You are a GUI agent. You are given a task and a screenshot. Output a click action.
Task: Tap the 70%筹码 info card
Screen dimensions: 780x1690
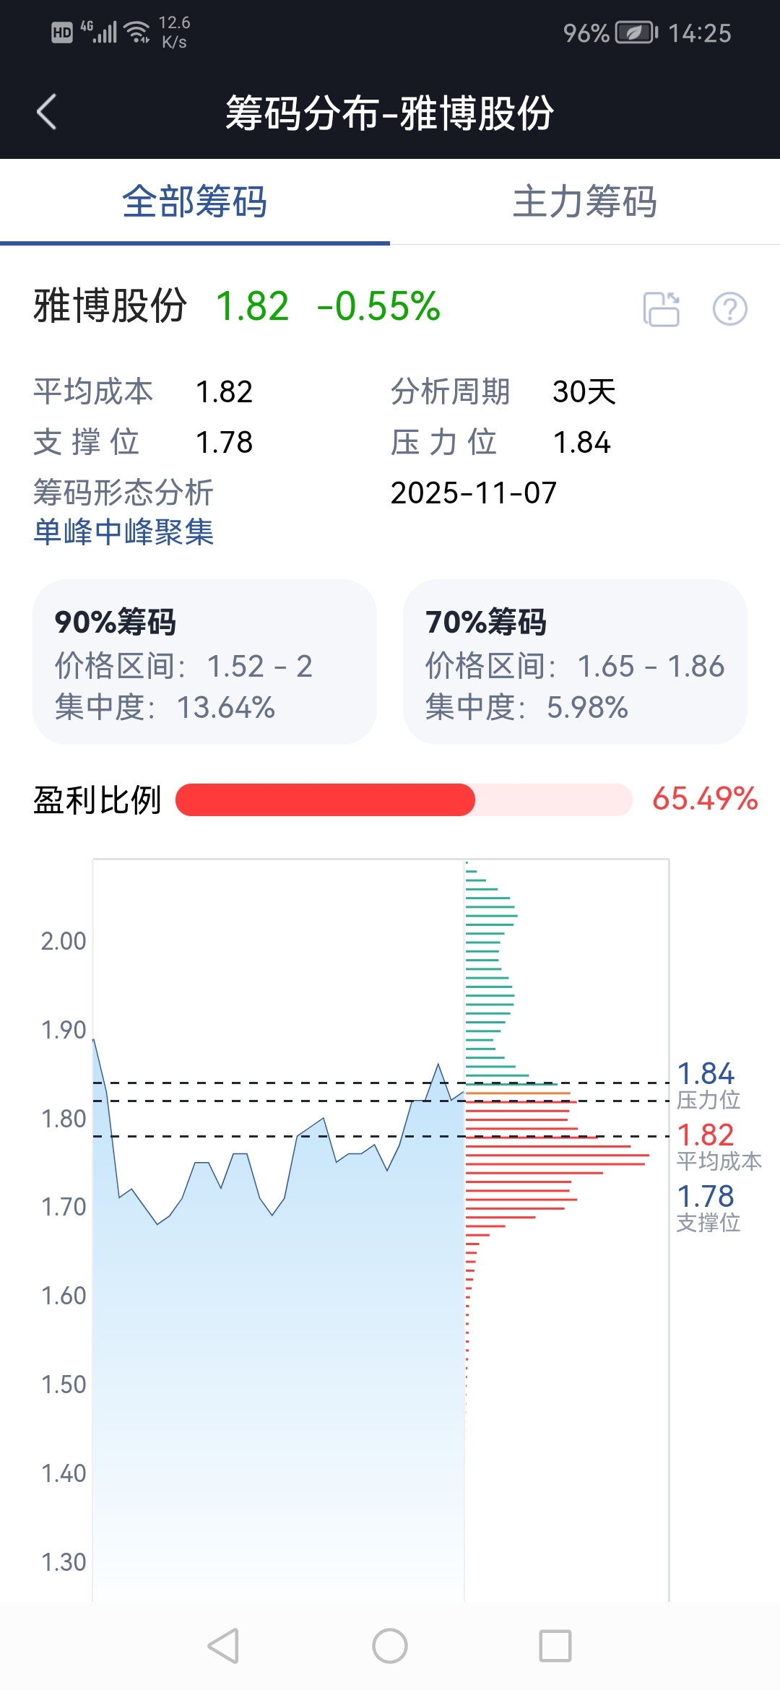click(x=575, y=662)
